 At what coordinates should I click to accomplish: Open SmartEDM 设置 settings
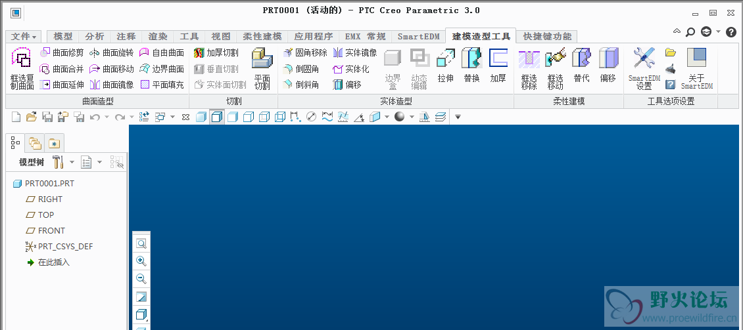[x=644, y=69]
